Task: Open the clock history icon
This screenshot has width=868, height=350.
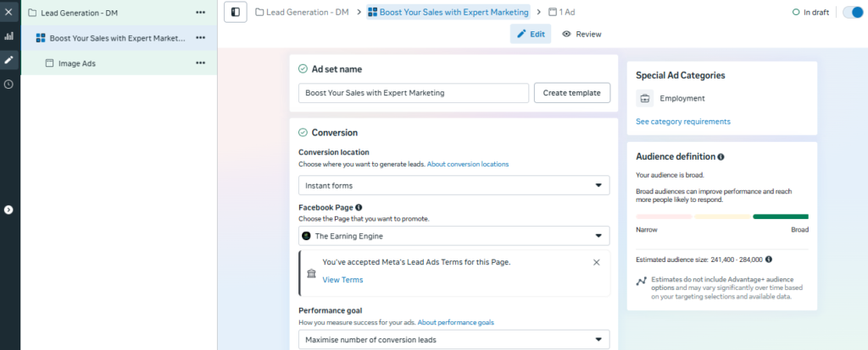Action: coord(9,84)
